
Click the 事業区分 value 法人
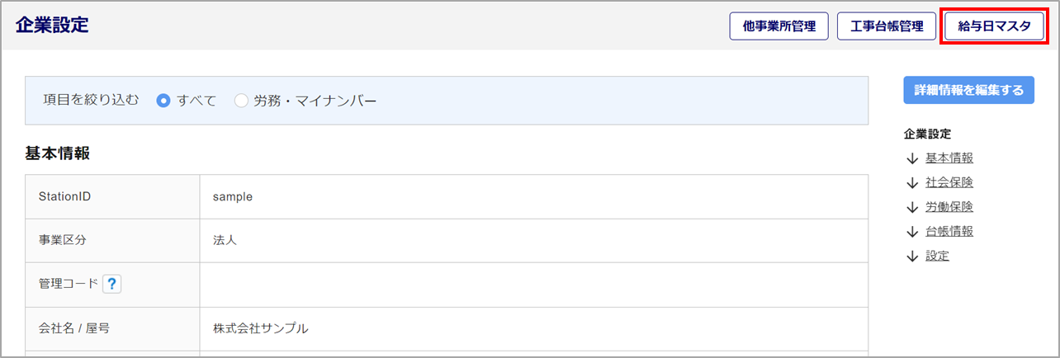pos(225,241)
